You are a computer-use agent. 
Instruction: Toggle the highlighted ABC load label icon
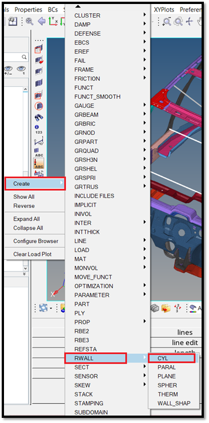click(39, 163)
